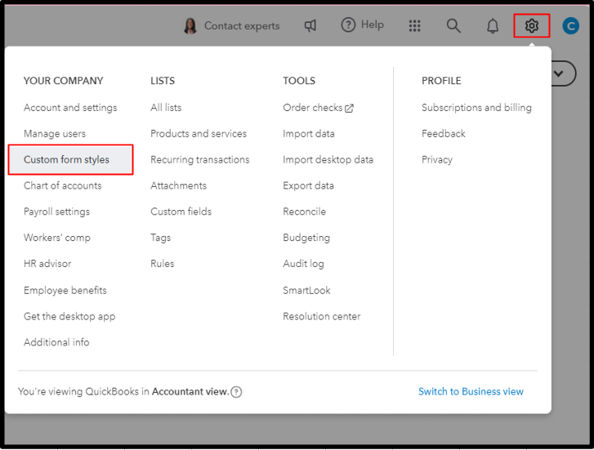Switch to Business view

[x=471, y=391]
